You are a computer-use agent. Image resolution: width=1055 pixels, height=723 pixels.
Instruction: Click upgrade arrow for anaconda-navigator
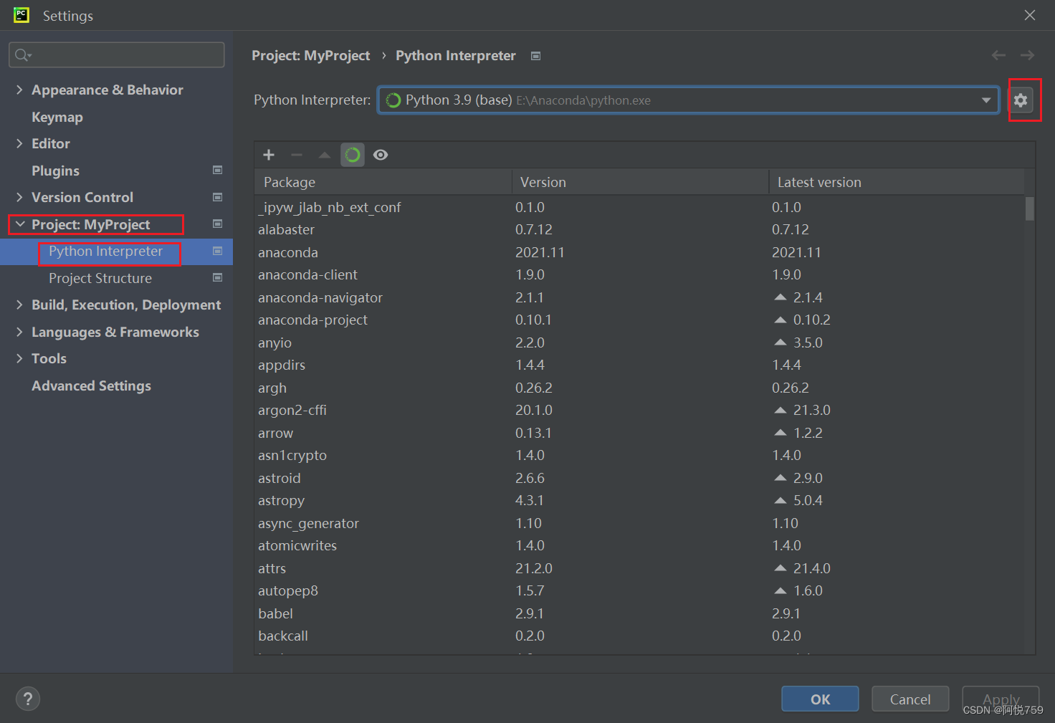tap(780, 297)
